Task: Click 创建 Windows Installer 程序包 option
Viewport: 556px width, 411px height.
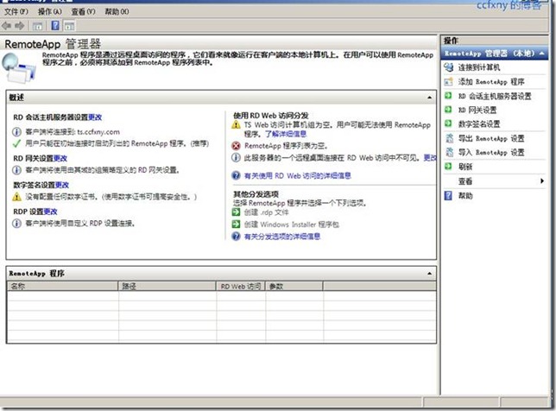Action: (x=292, y=224)
